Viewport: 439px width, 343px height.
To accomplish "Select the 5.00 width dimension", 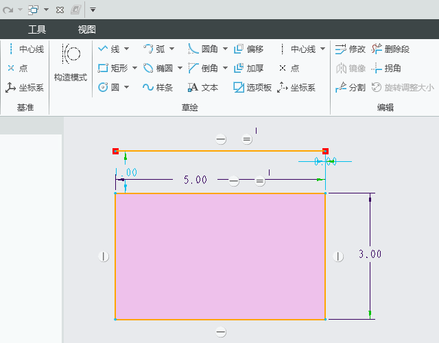I will pos(195,180).
